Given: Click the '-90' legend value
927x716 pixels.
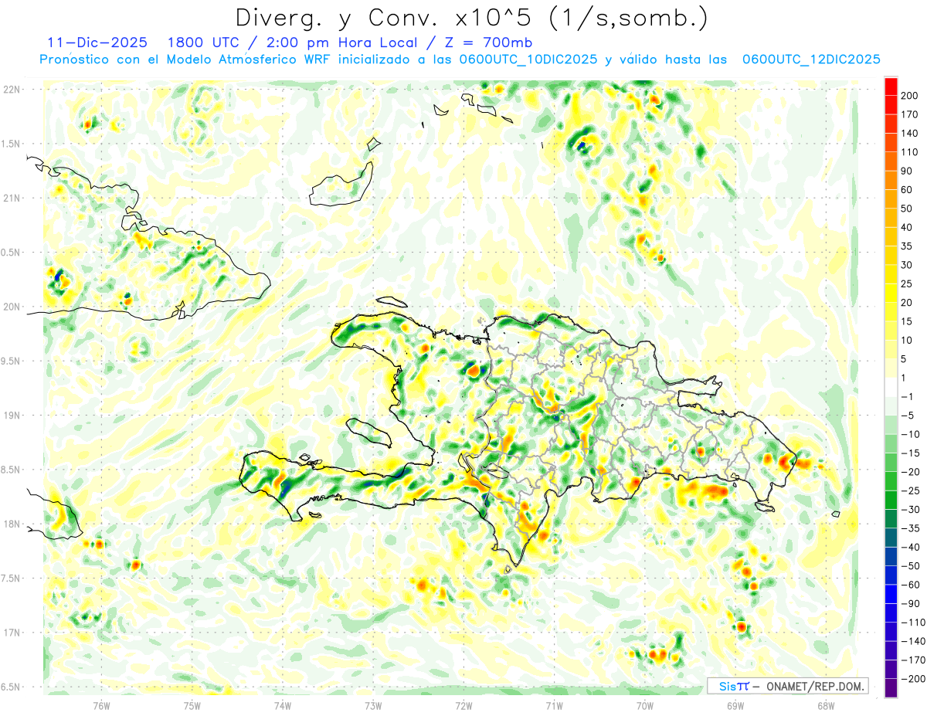Looking at the screenshot, I should click(910, 605).
